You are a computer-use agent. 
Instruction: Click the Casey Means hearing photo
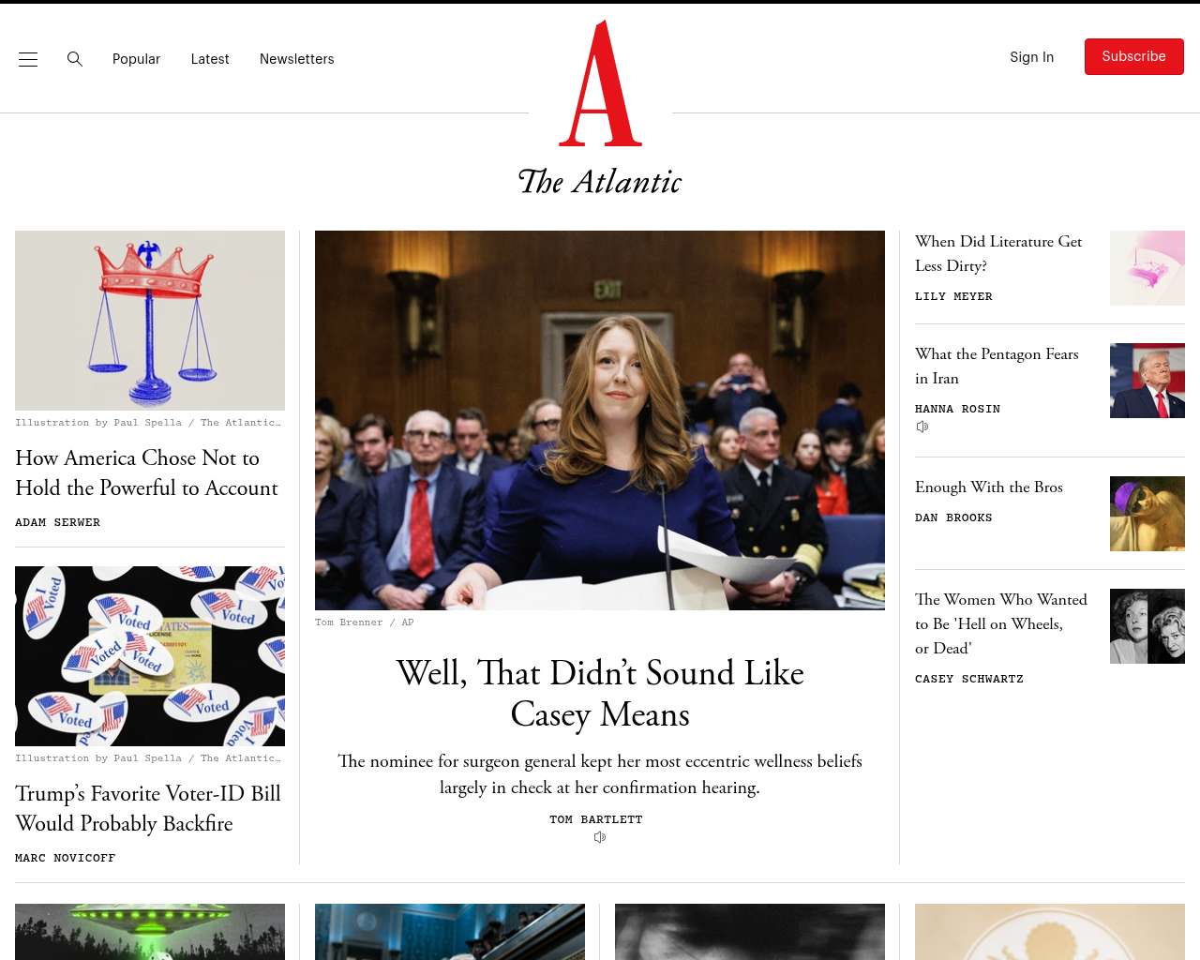pyautogui.click(x=600, y=420)
